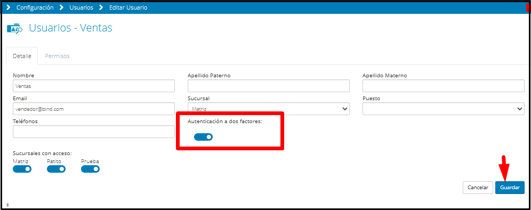Image resolution: width=531 pixels, height=210 pixels.
Task: Click the Nombre input field
Action: tap(94, 86)
